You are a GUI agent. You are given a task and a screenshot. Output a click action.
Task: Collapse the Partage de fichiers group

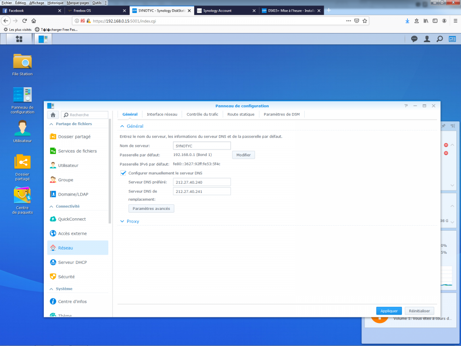click(x=71, y=124)
